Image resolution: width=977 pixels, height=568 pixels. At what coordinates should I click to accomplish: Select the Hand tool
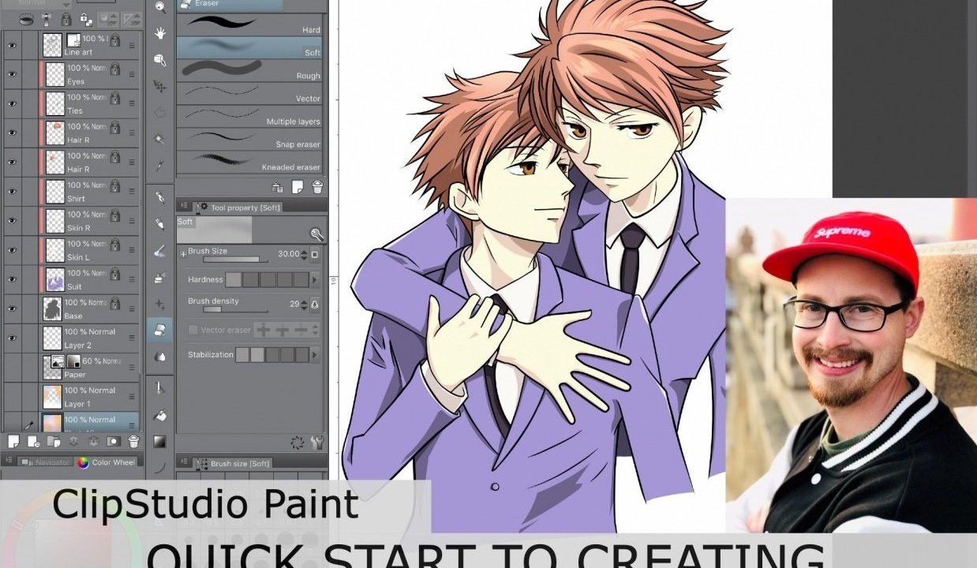pos(162,32)
